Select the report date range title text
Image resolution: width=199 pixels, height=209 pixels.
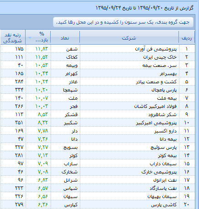click(x=145, y=8)
